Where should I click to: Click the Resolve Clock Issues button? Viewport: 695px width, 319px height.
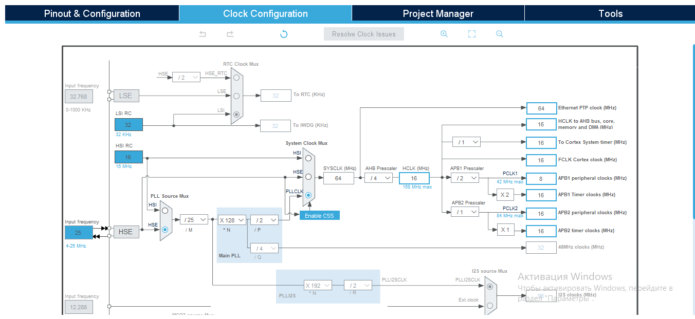[x=364, y=34]
